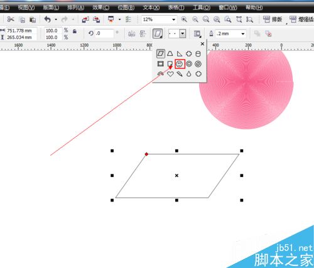
Task: Open the 效果(C) menu
Action: [100, 8]
